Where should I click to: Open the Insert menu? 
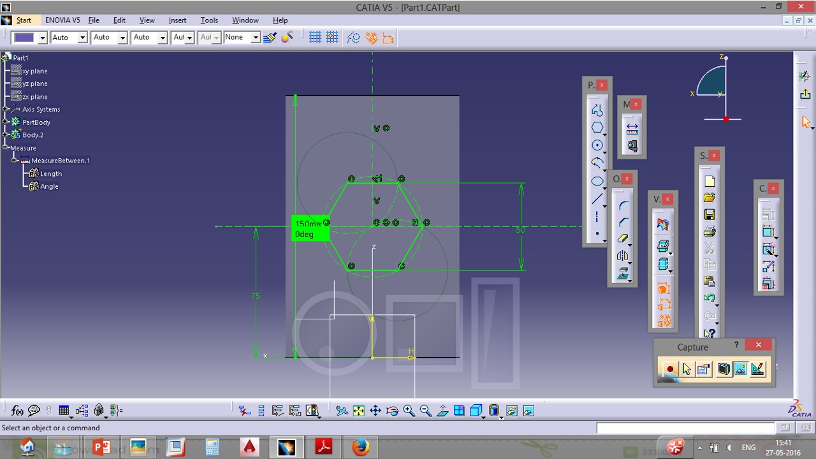pyautogui.click(x=177, y=20)
